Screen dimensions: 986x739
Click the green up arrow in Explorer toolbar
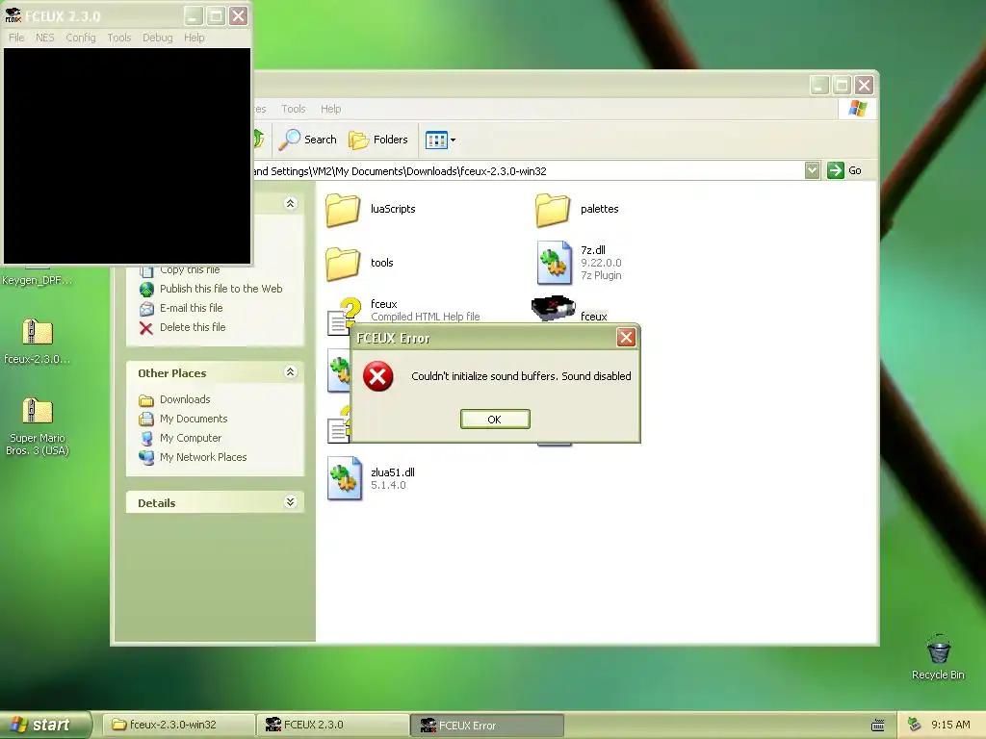coord(258,139)
